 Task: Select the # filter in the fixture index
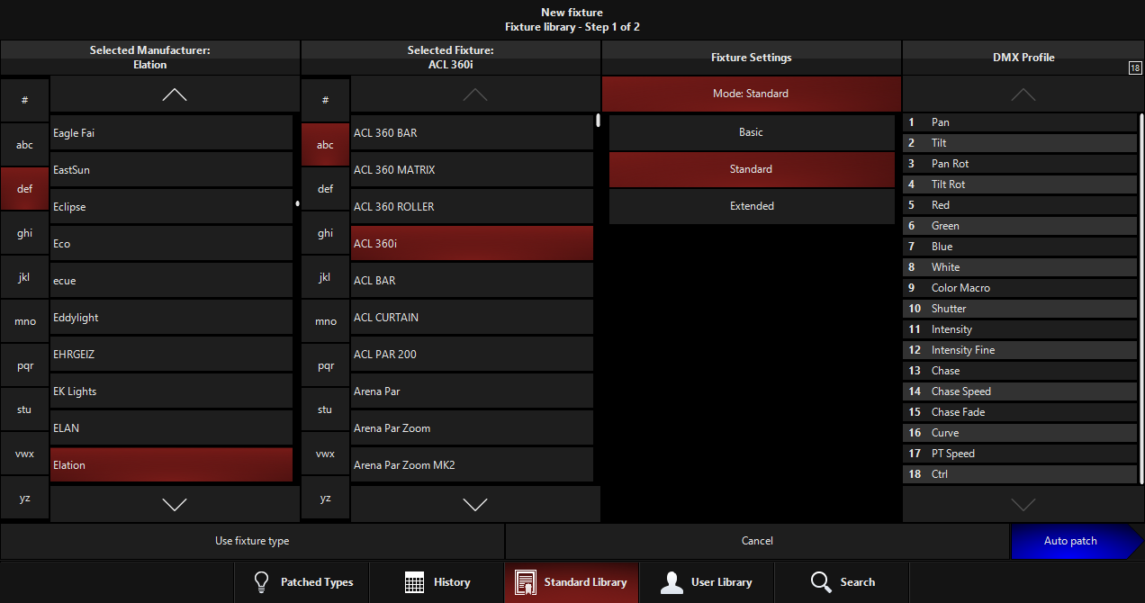point(325,101)
